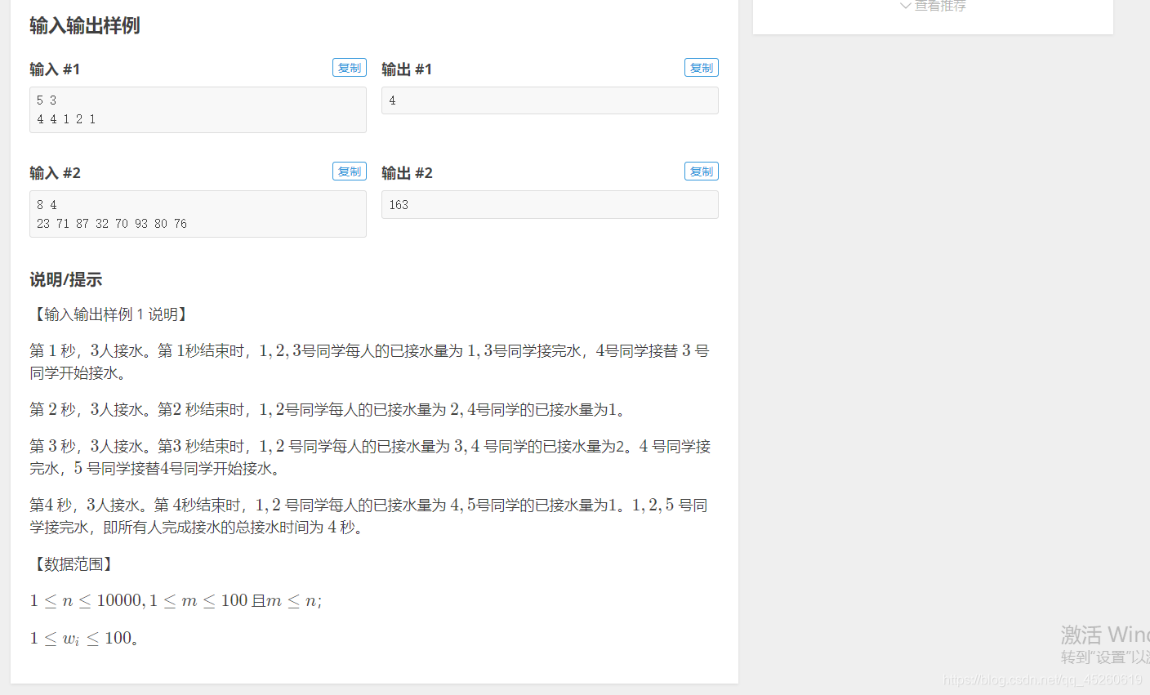Select the 输出 #2 label
Screen dimensions: 1150x695
coord(406,172)
